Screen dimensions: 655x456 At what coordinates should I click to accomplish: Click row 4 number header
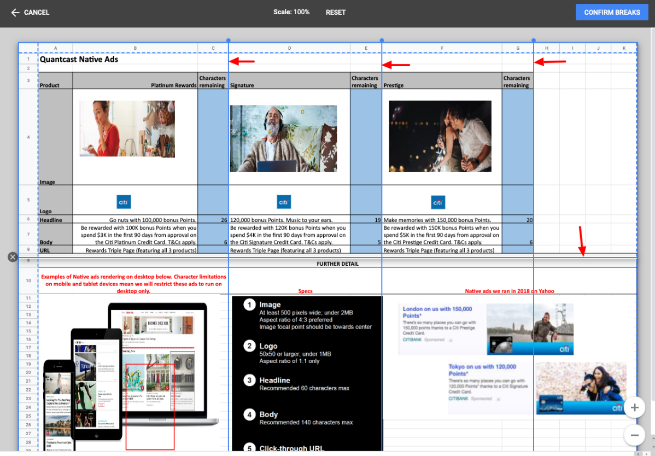coord(28,137)
